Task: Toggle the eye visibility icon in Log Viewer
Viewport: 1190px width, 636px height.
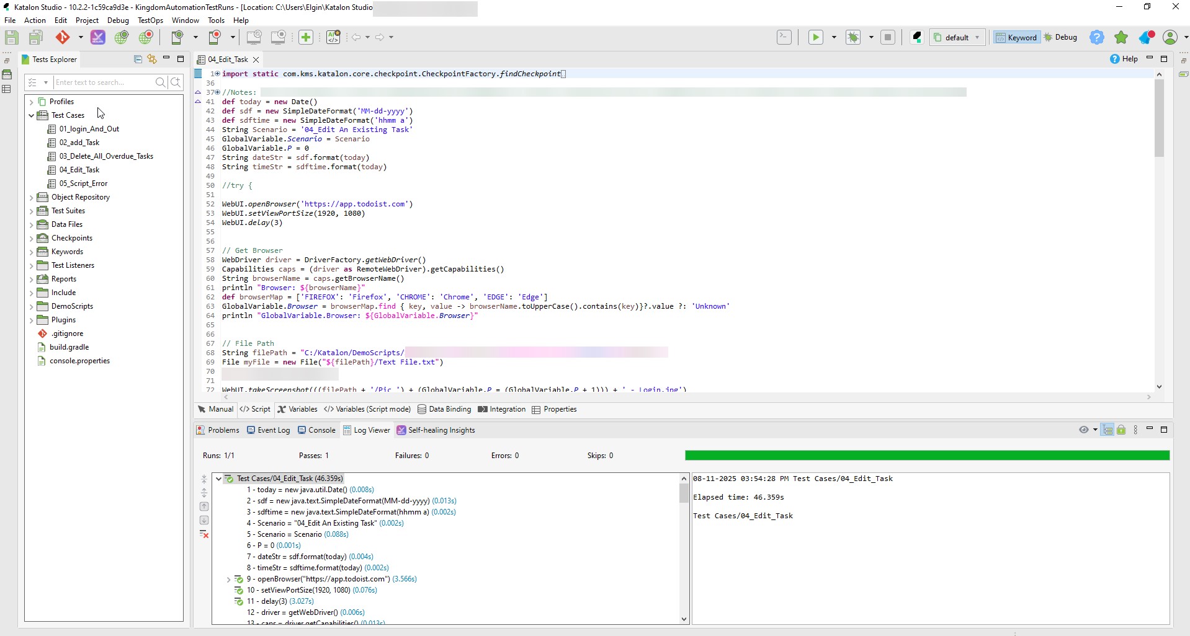Action: (1084, 430)
